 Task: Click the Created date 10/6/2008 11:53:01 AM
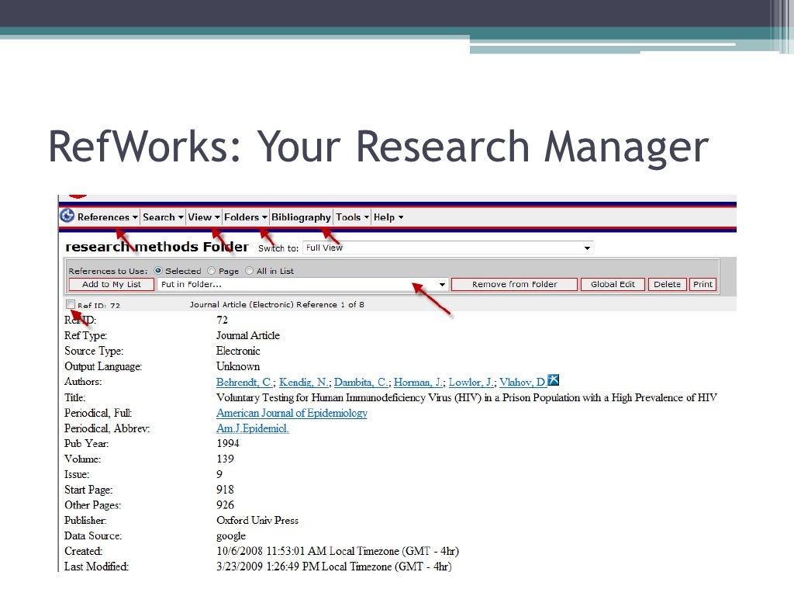click(272, 551)
